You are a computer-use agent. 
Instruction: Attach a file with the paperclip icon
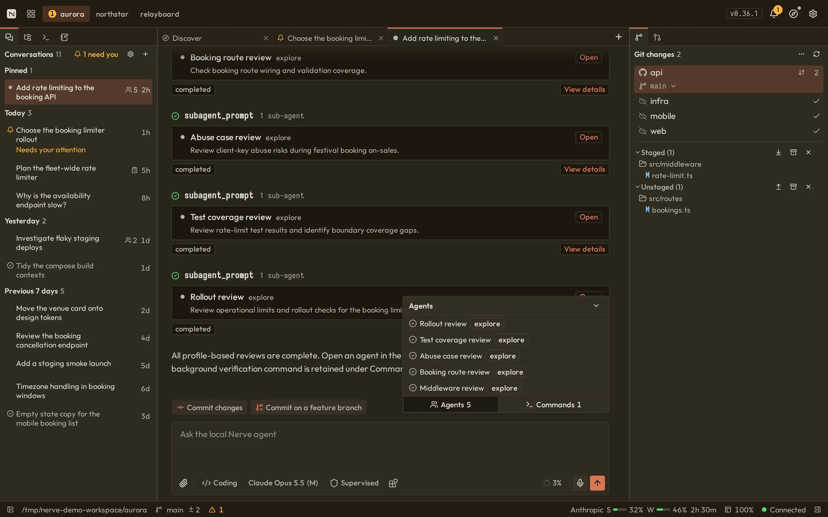click(x=183, y=483)
